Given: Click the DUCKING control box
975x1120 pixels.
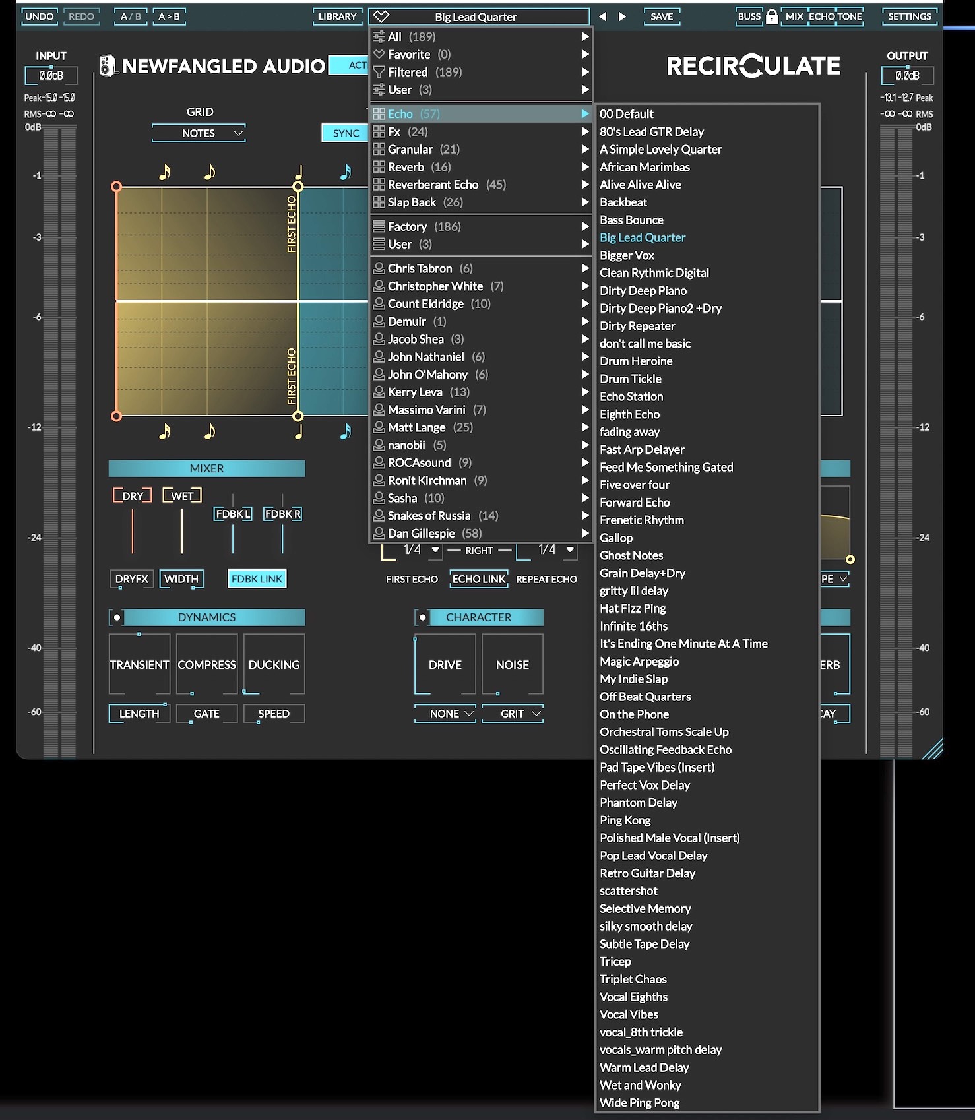Looking at the screenshot, I should (274, 664).
